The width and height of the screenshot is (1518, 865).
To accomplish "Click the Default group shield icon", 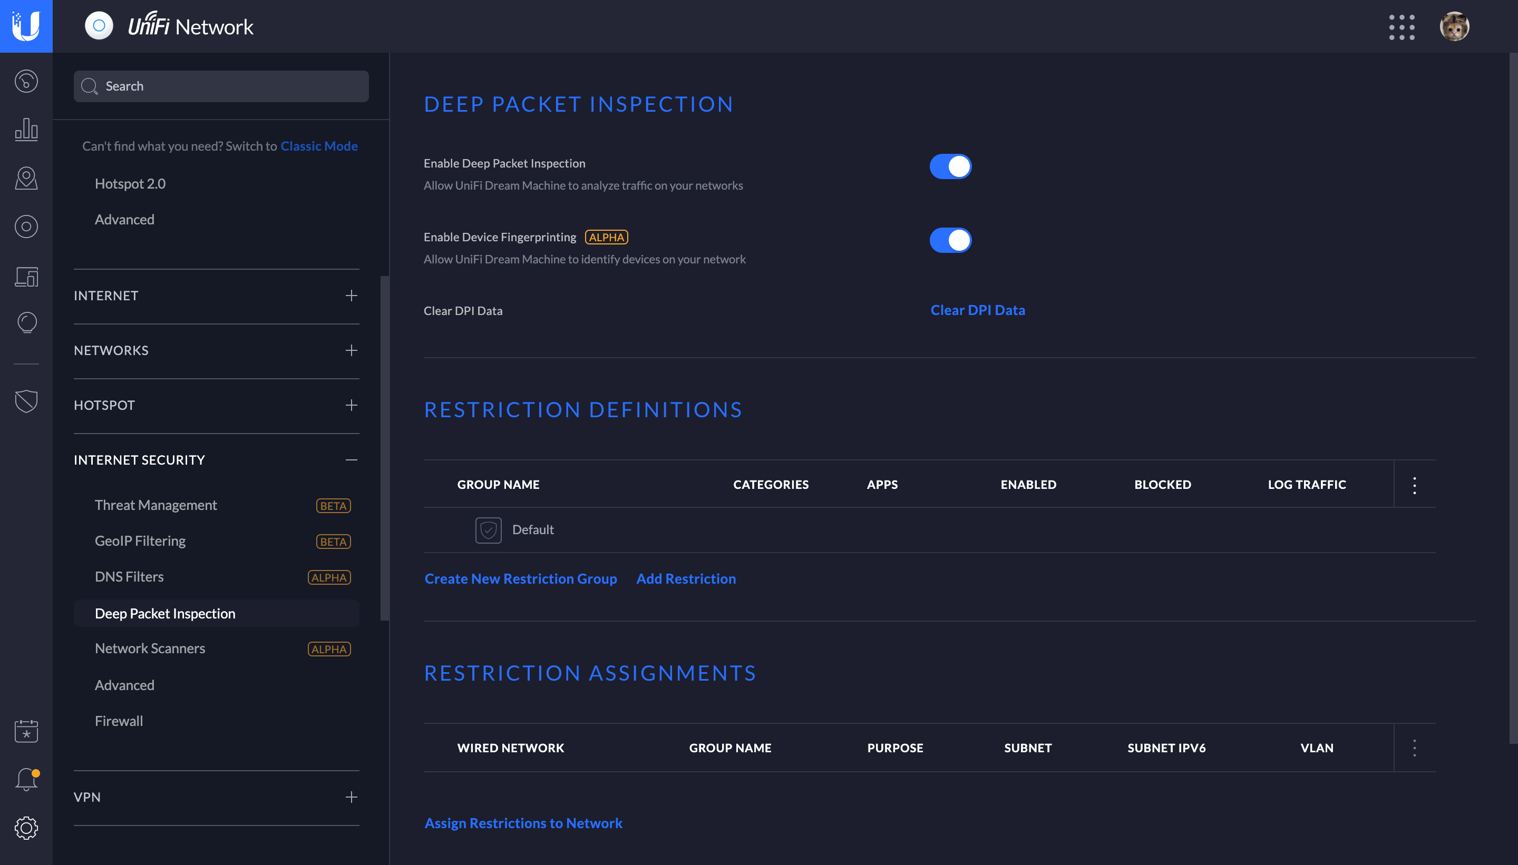I will [488, 530].
